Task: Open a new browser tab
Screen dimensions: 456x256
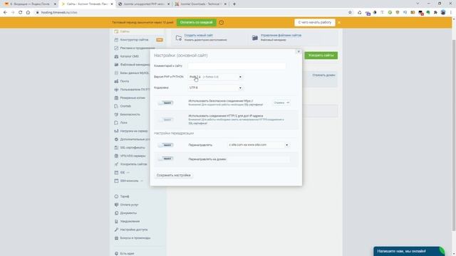Action: click(x=234, y=4)
